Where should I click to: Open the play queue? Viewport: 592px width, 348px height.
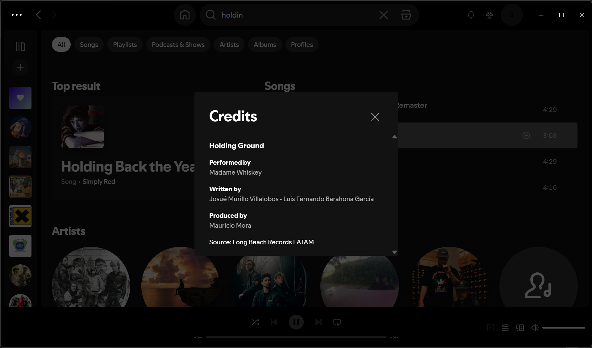[505, 328]
